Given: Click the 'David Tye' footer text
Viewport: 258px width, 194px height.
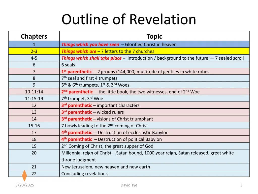Looking at the screenshot, I should (129, 185).
